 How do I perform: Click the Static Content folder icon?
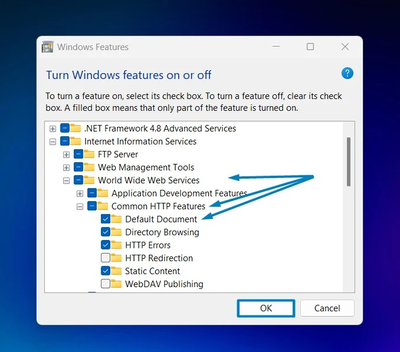116,271
